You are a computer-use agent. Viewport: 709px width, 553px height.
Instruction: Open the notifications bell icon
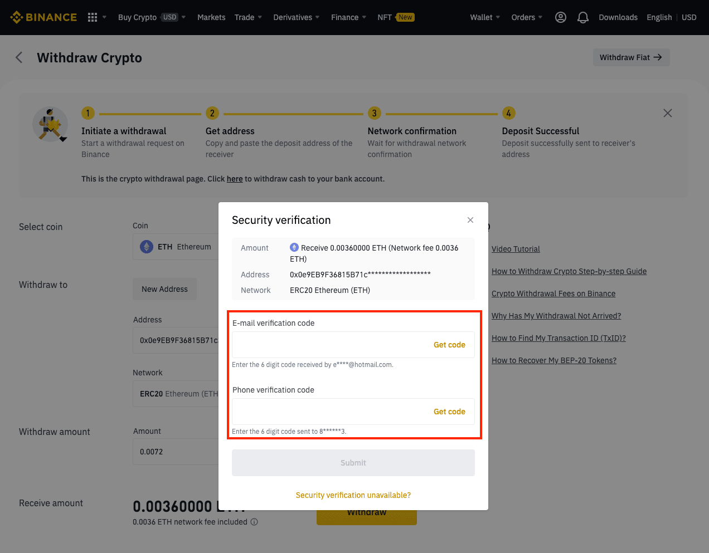(x=583, y=17)
